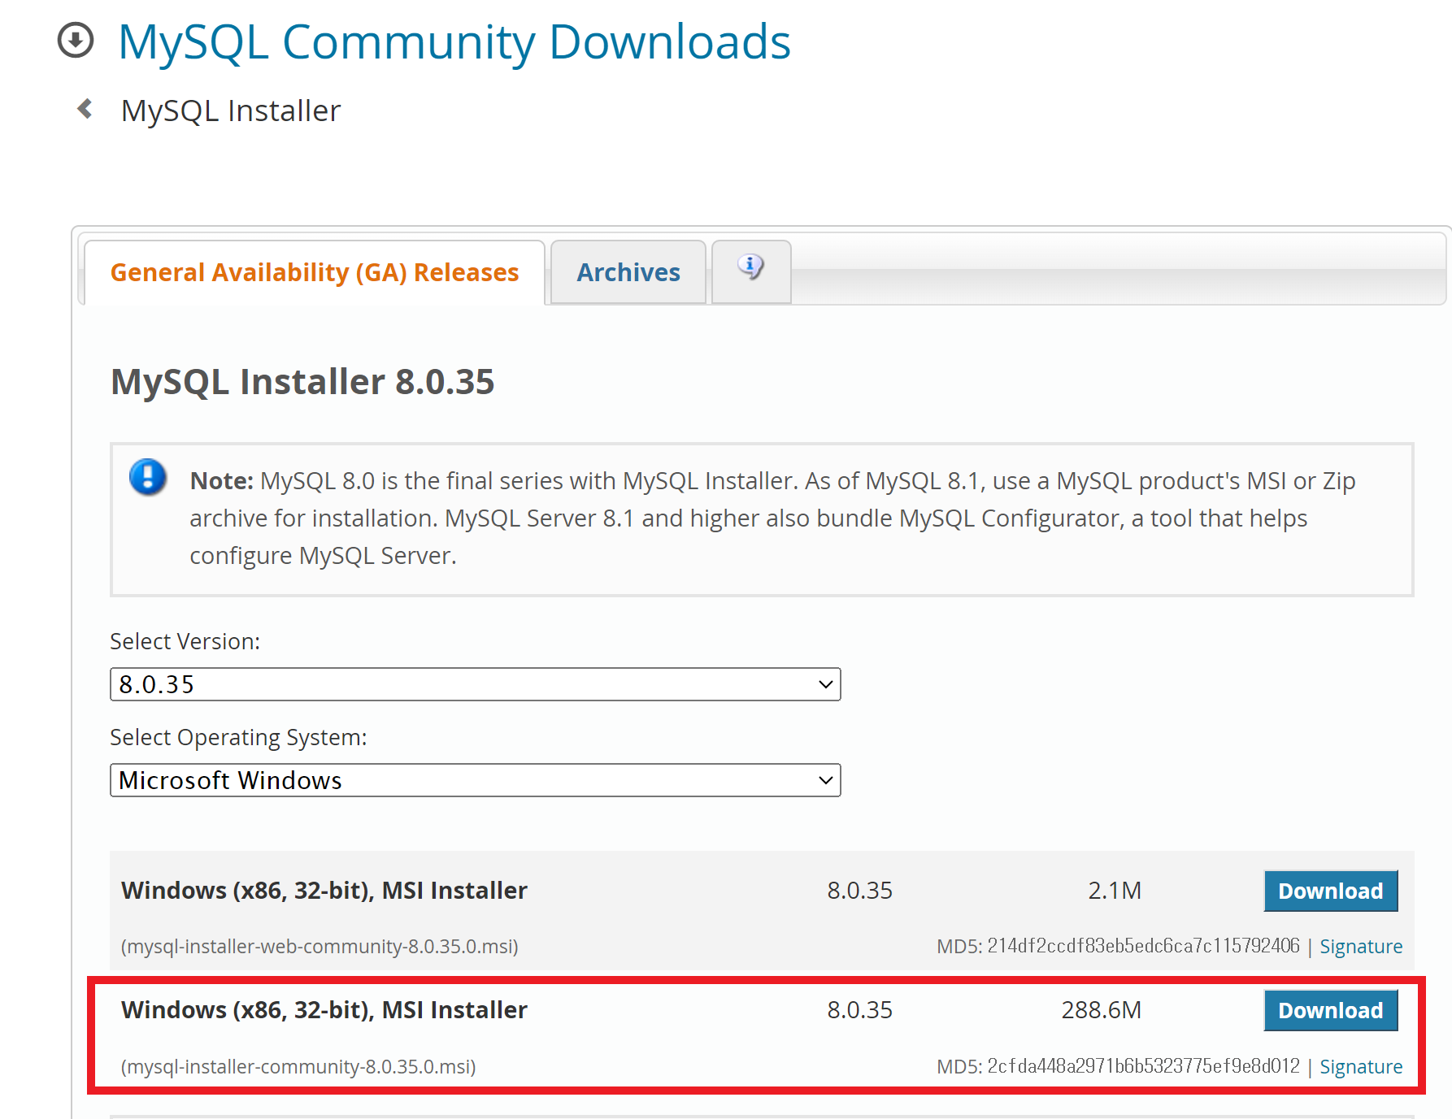Click version 8.0.35 in the 2.1M row

pos(860,891)
